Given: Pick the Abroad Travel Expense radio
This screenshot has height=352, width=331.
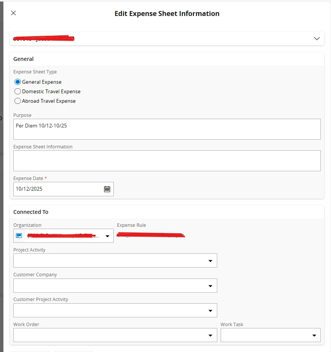Looking at the screenshot, I should 18,101.
